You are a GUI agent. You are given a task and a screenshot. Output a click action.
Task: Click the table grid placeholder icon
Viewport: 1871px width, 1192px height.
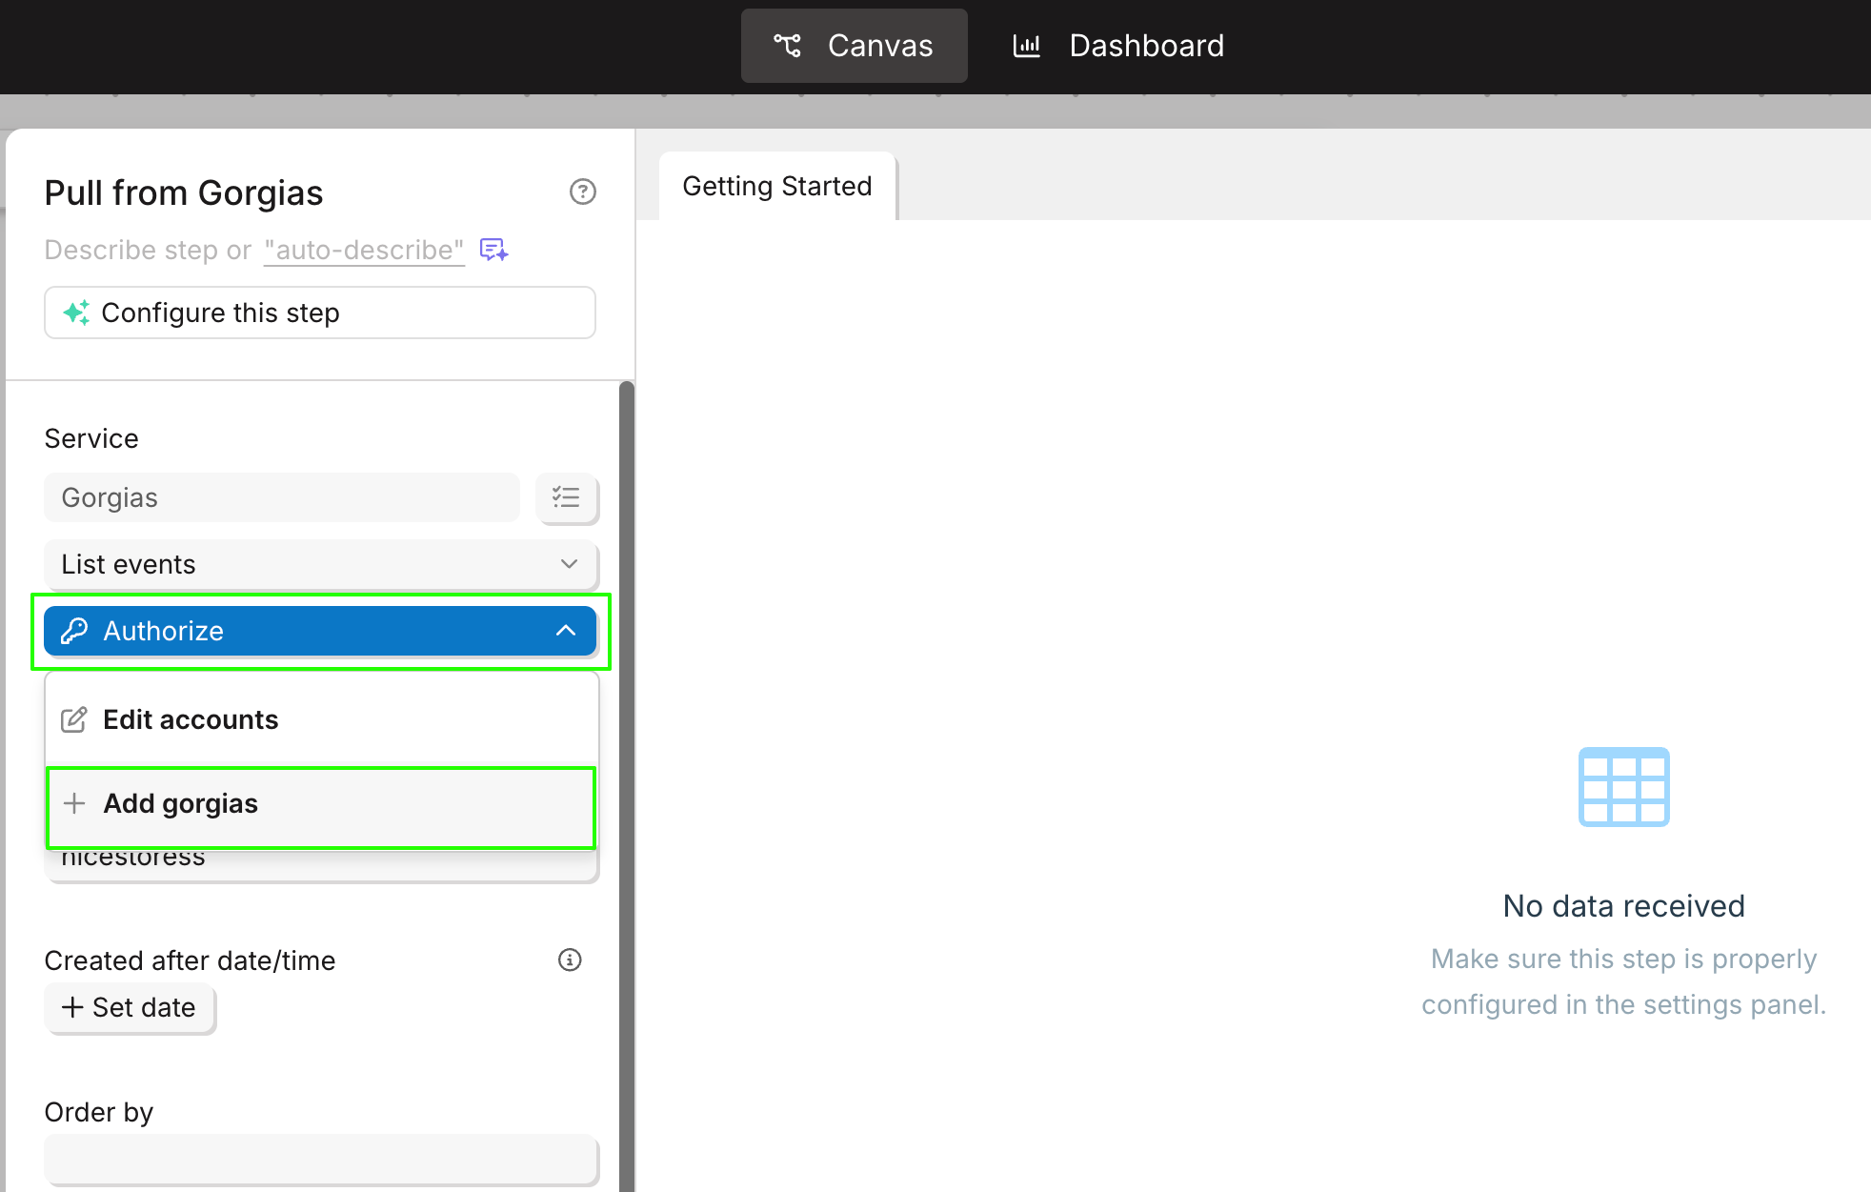(x=1623, y=787)
